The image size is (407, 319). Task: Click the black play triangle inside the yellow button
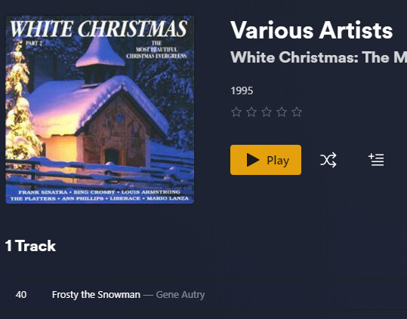point(252,160)
